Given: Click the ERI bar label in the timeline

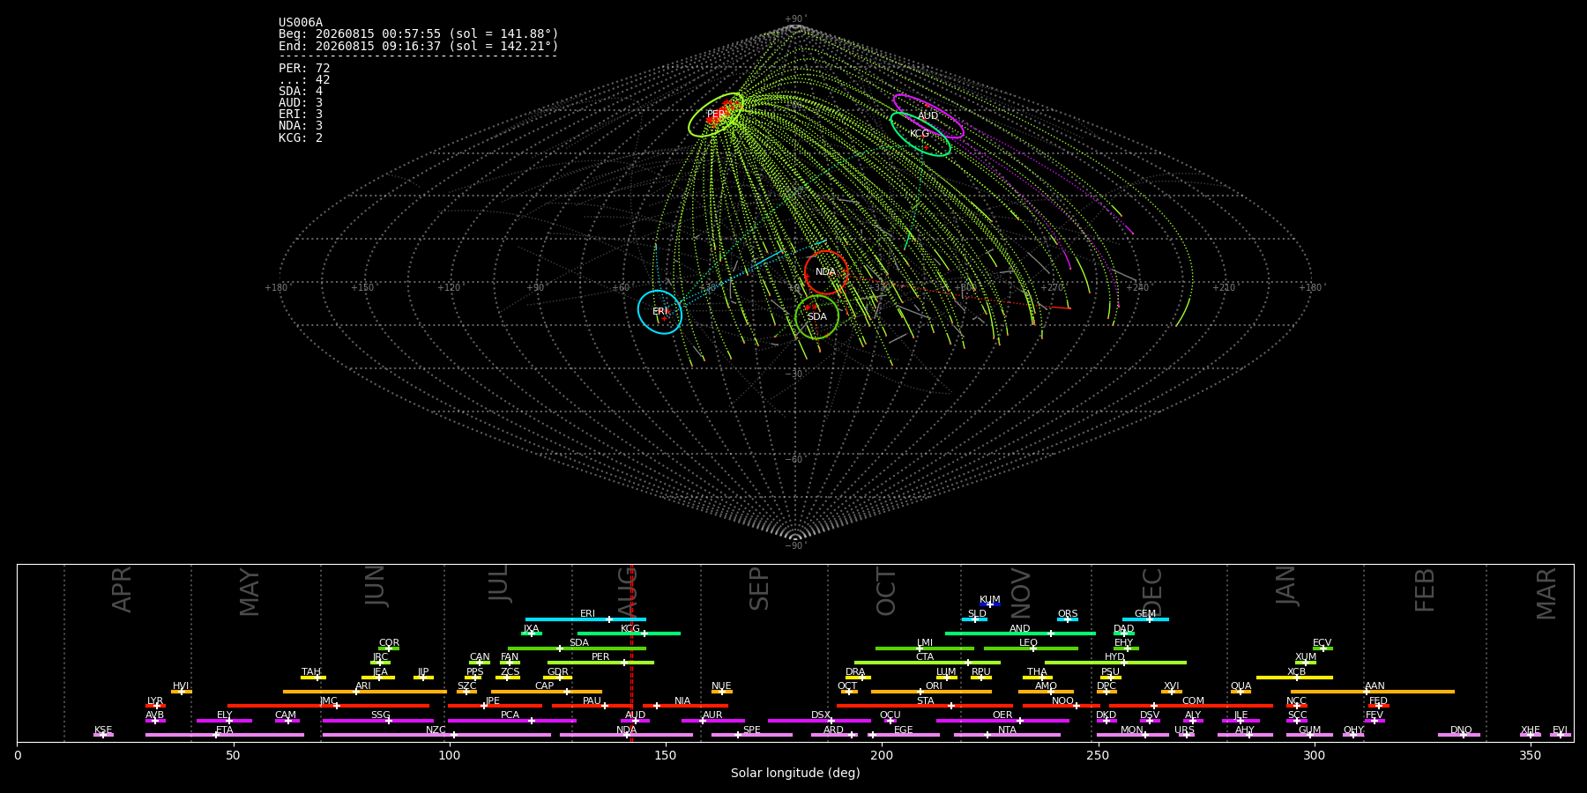Looking at the screenshot, I should pos(588,614).
